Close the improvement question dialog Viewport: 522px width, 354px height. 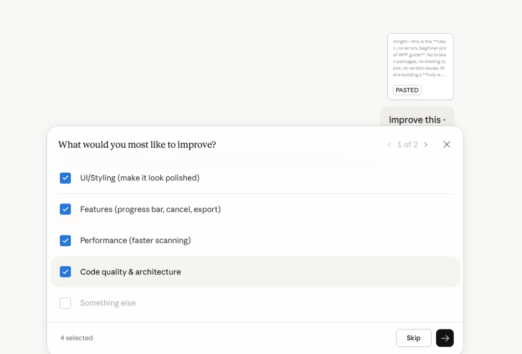446,145
